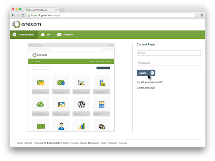Click the one.com logo inside preview image
Viewport: 215px width, 161px height.
pos(40,55)
